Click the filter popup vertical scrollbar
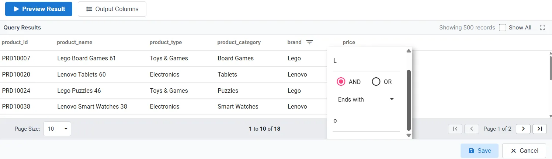552x159 pixels. click(x=409, y=99)
